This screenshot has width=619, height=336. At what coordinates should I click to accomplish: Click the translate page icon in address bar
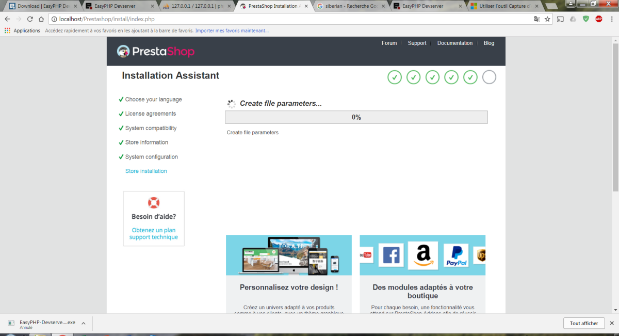(x=537, y=19)
